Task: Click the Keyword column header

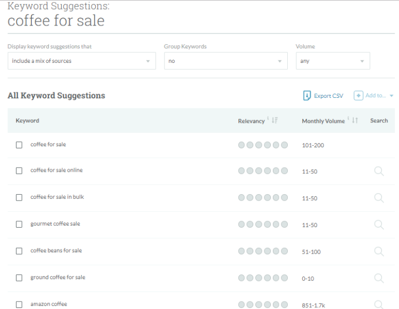Action: point(28,121)
